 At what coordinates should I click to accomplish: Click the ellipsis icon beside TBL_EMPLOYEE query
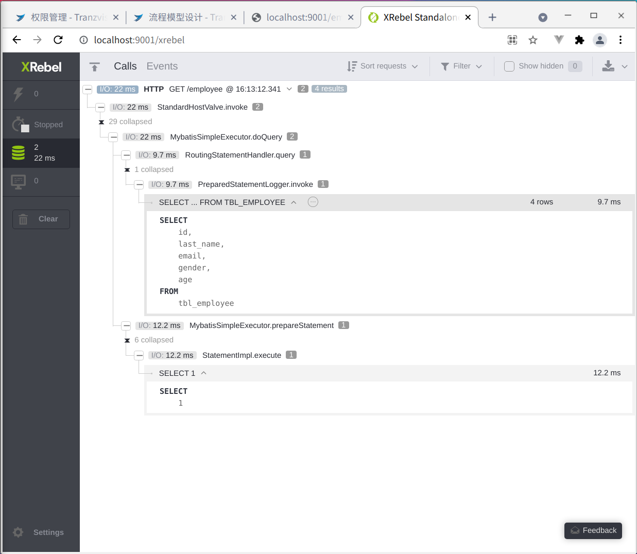[313, 202]
